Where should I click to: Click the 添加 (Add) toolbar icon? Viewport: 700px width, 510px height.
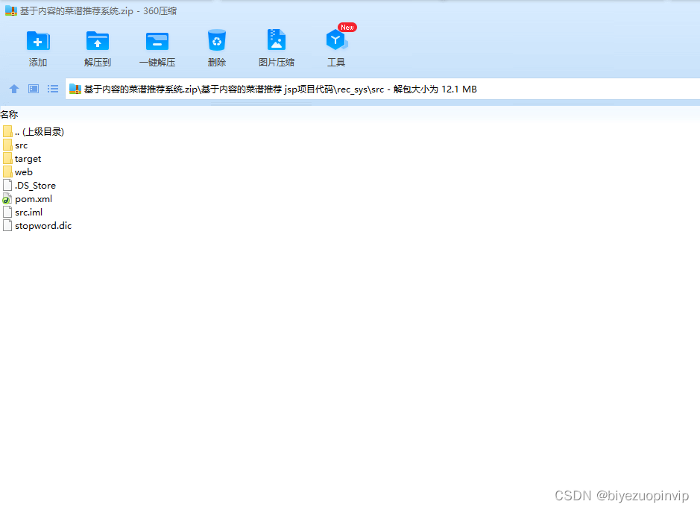38,41
